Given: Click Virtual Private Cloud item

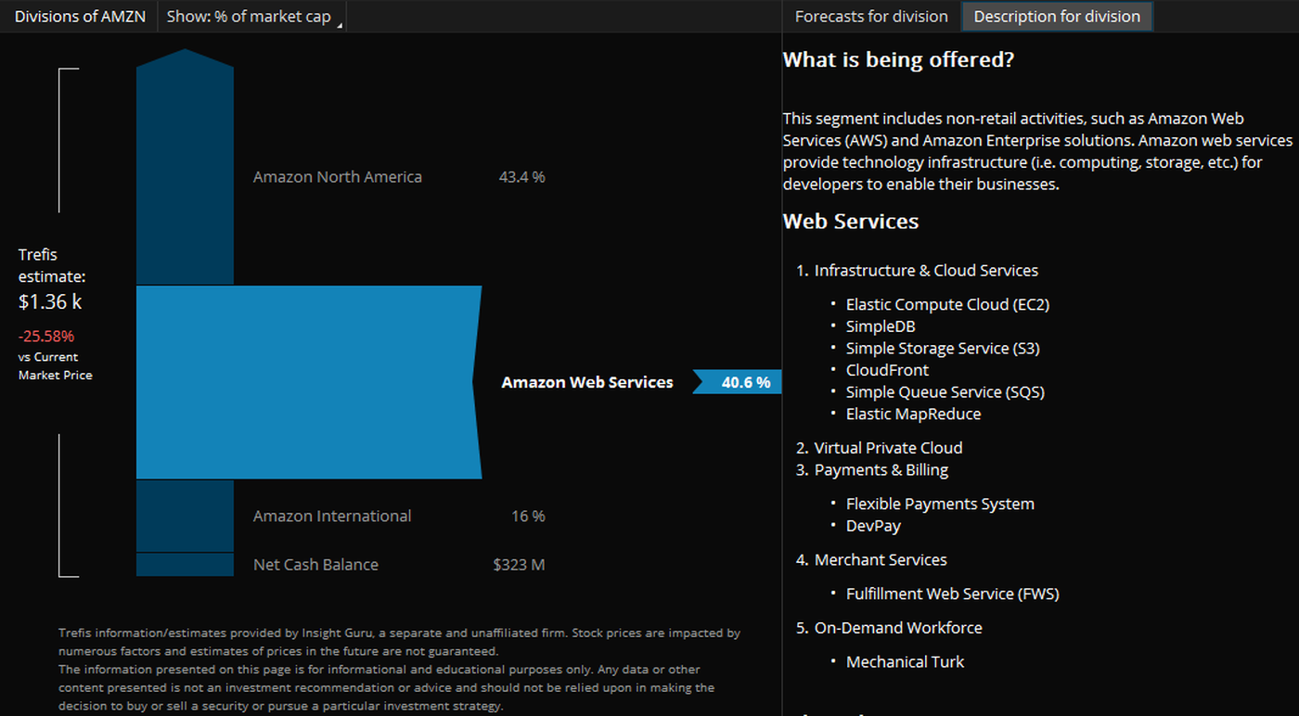Looking at the screenshot, I should pyautogui.click(x=888, y=448).
